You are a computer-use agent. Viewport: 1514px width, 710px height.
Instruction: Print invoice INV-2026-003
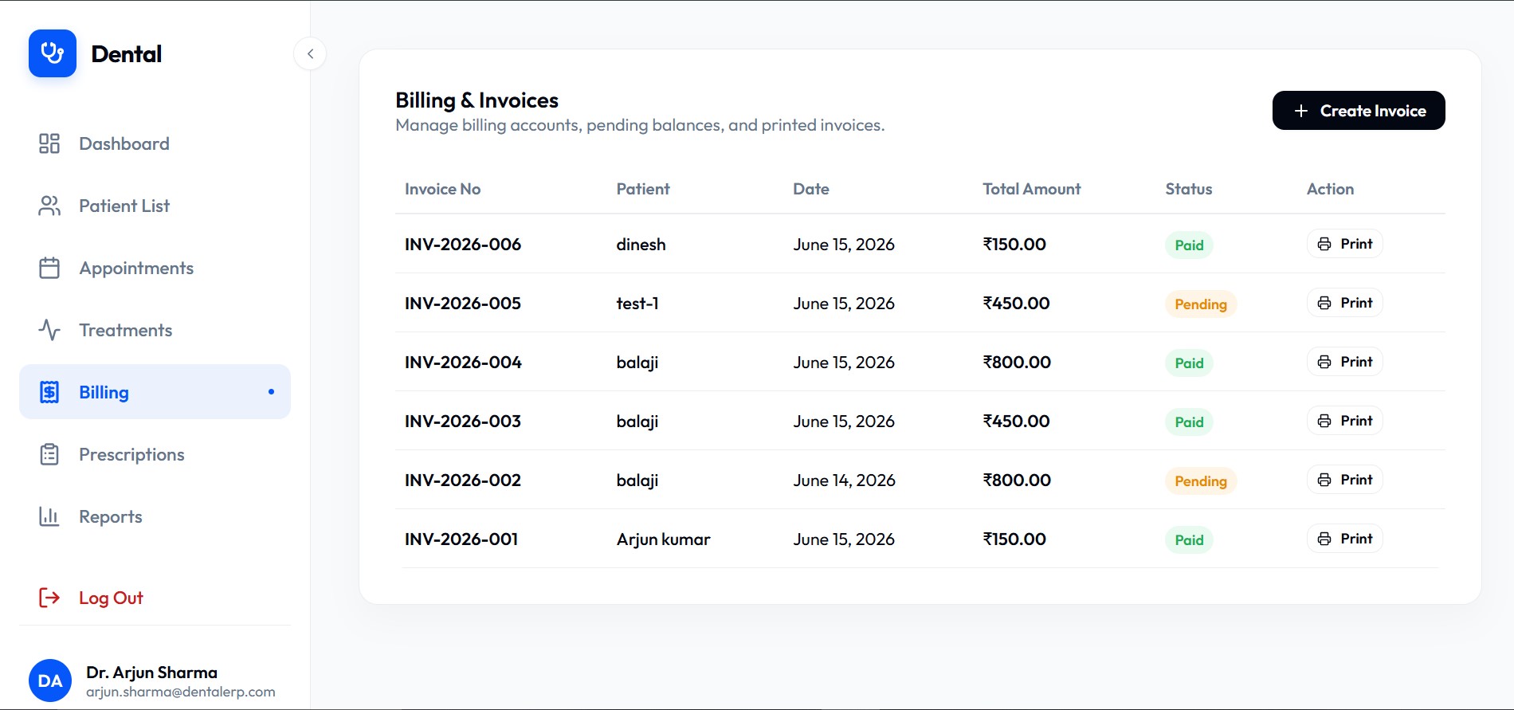click(x=1344, y=421)
